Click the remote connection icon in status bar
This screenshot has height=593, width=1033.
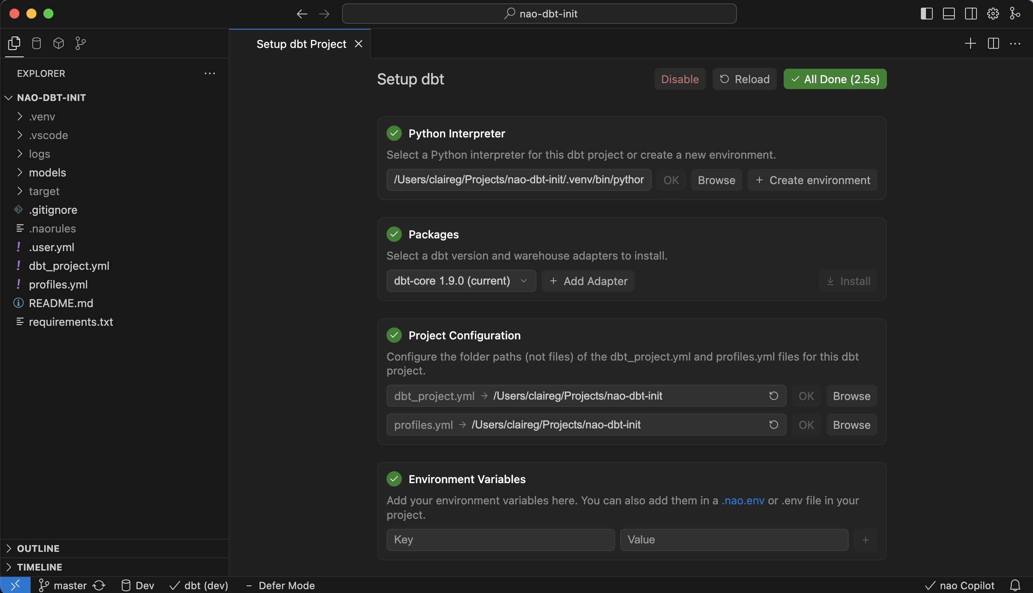(15, 585)
